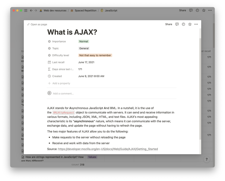The image size is (225, 181).
Task: Open the Importance 'Normal' select tag
Action: point(84,41)
